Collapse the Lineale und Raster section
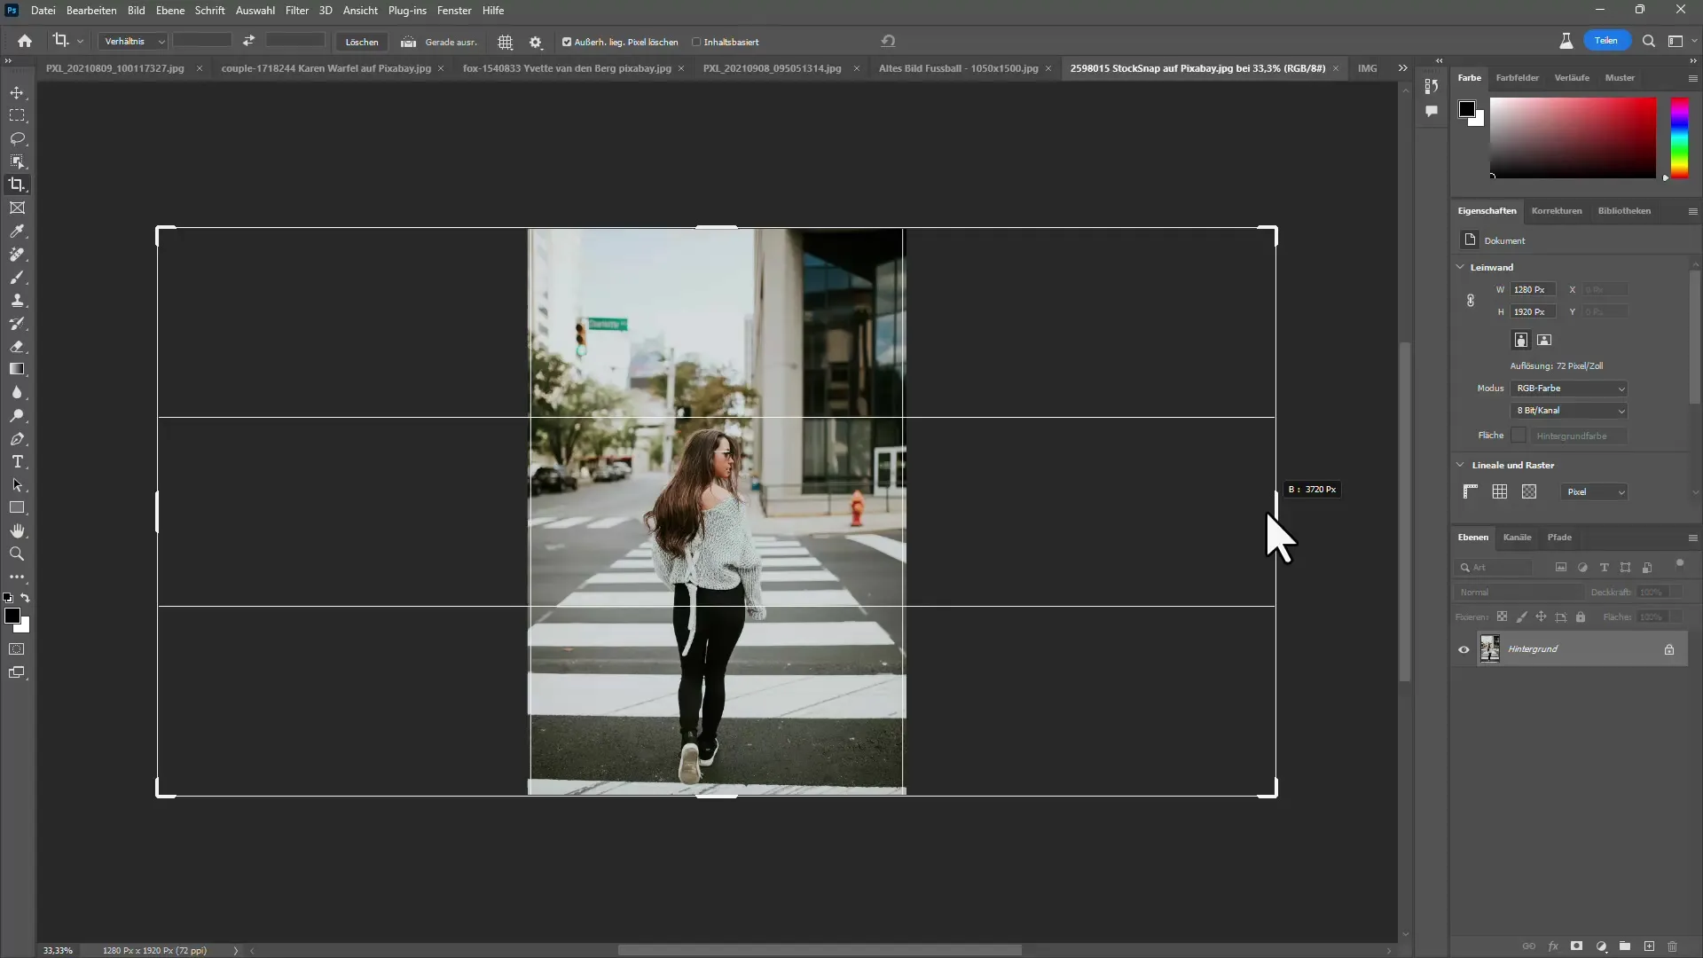Viewport: 1703px width, 958px height. tap(1461, 465)
